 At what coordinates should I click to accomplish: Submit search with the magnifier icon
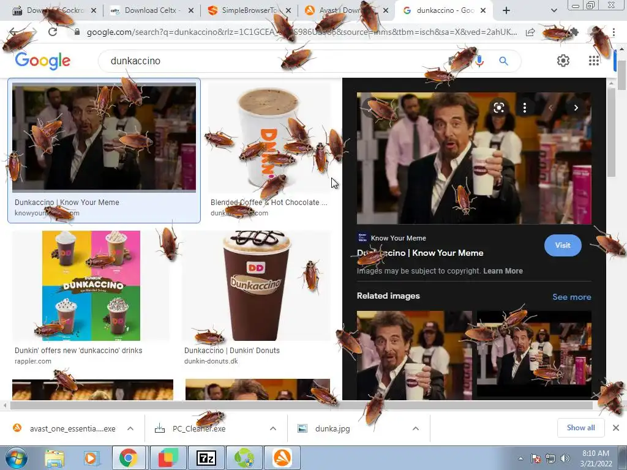[x=503, y=61]
